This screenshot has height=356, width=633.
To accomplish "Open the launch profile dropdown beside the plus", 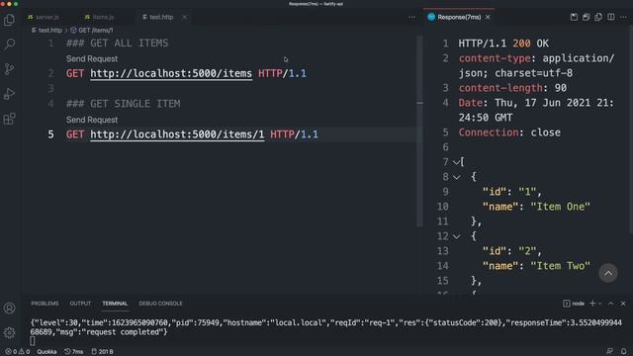I will pyautogui.click(x=600, y=304).
